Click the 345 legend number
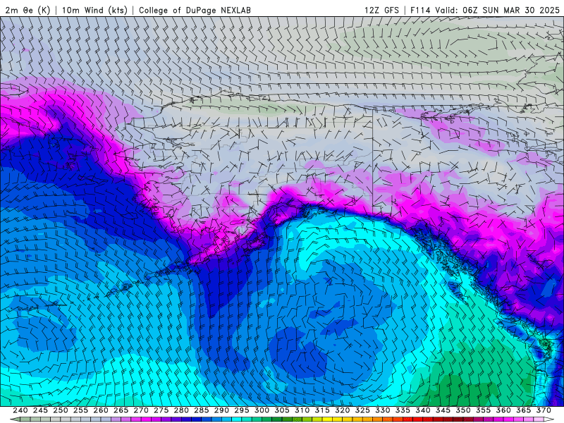Image resolution: width=564 pixels, height=423 pixels. pos(443,410)
